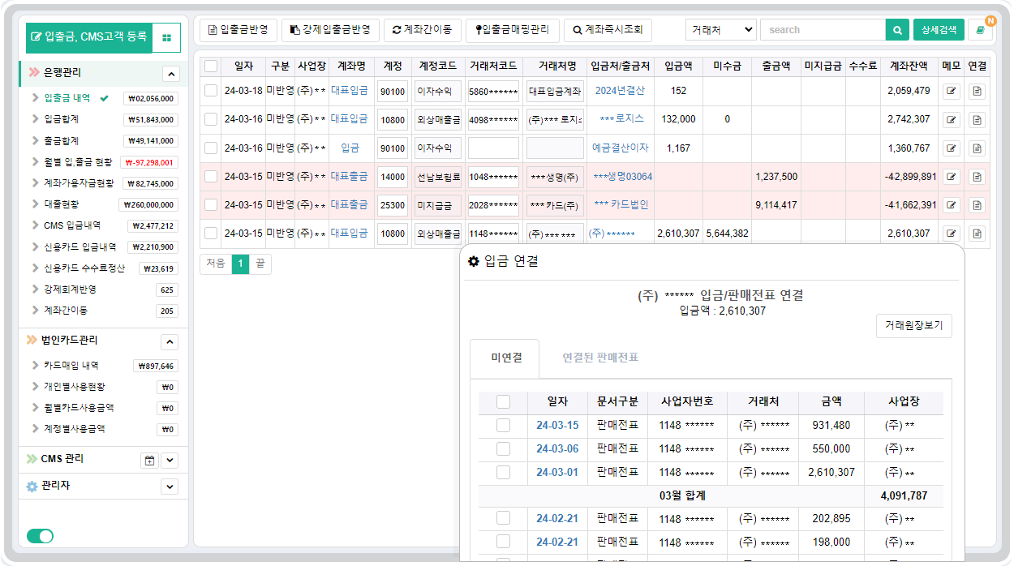Click the green search magnifier button
Image resolution: width=1014 pixels, height=566 pixels.
(x=897, y=30)
